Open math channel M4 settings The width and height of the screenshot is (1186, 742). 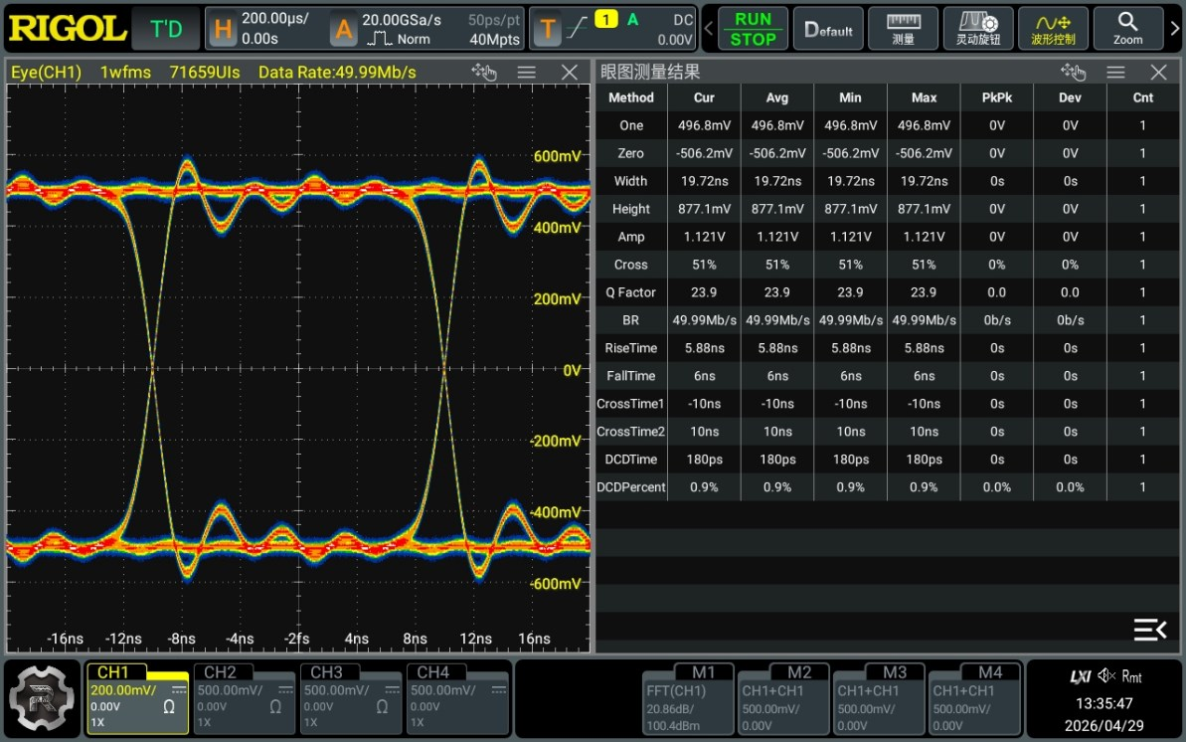(x=974, y=699)
